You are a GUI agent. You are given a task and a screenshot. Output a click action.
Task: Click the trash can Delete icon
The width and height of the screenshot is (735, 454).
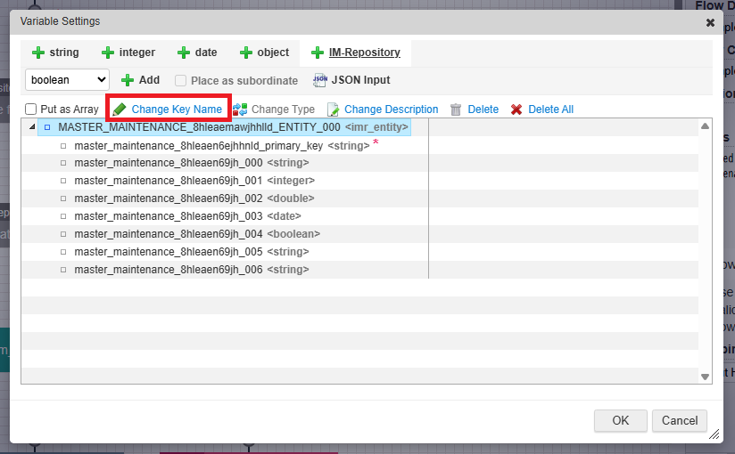pyautogui.click(x=456, y=109)
